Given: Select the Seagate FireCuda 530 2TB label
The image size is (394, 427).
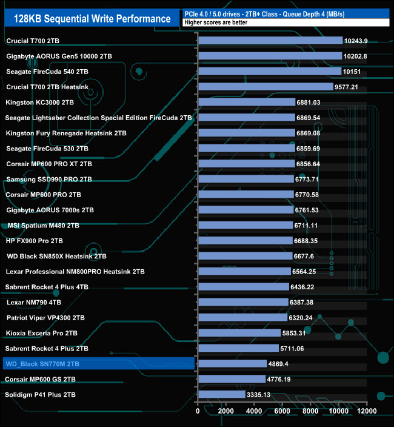Looking at the screenshot, I should point(47,149).
